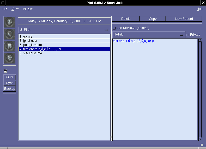Toggle the Private checkbox

188,35
